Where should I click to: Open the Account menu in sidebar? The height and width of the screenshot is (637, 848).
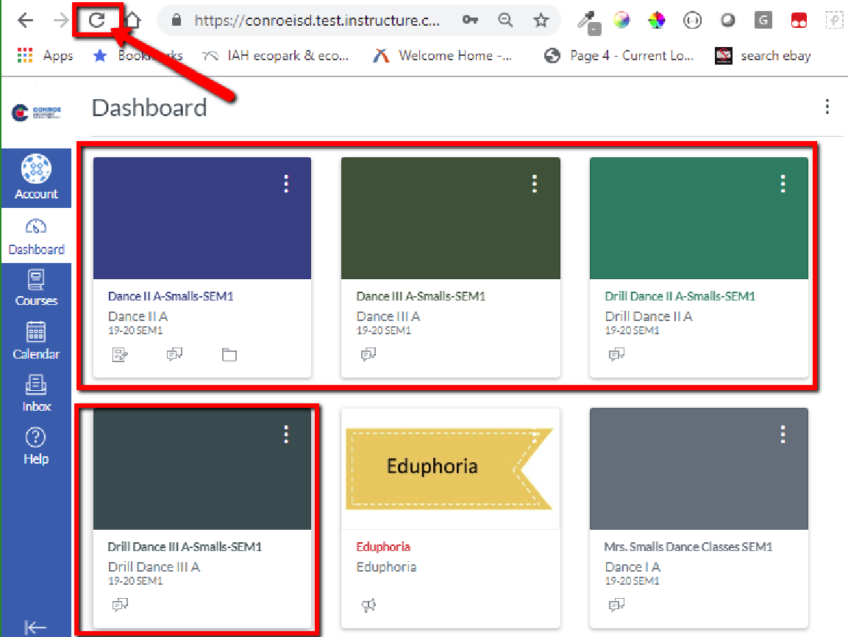point(36,177)
